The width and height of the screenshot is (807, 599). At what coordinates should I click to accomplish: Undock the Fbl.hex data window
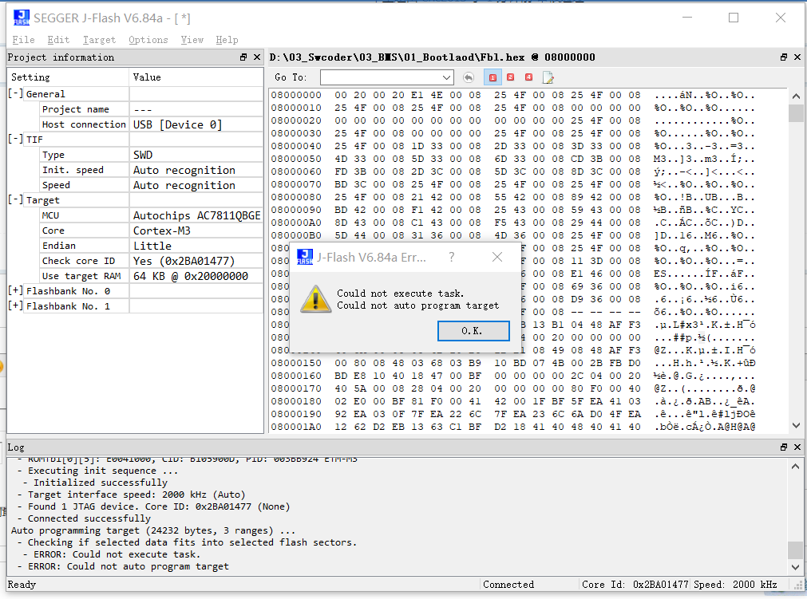784,57
